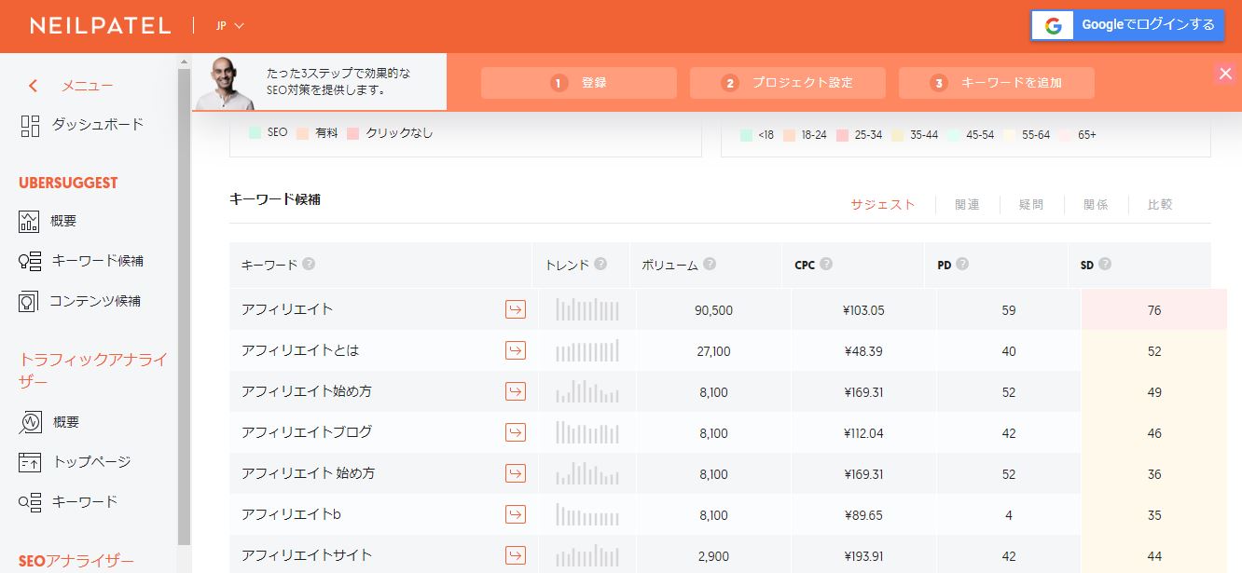Screen dimensions: 1242x573
Task: Click the ¥193.91 CPC cell
Action: (x=862, y=556)
